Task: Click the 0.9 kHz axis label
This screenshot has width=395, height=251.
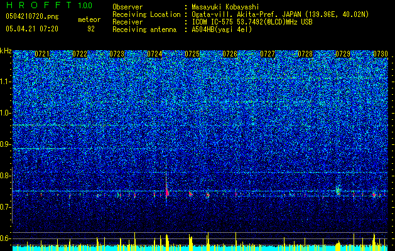Action: [x=6, y=144]
